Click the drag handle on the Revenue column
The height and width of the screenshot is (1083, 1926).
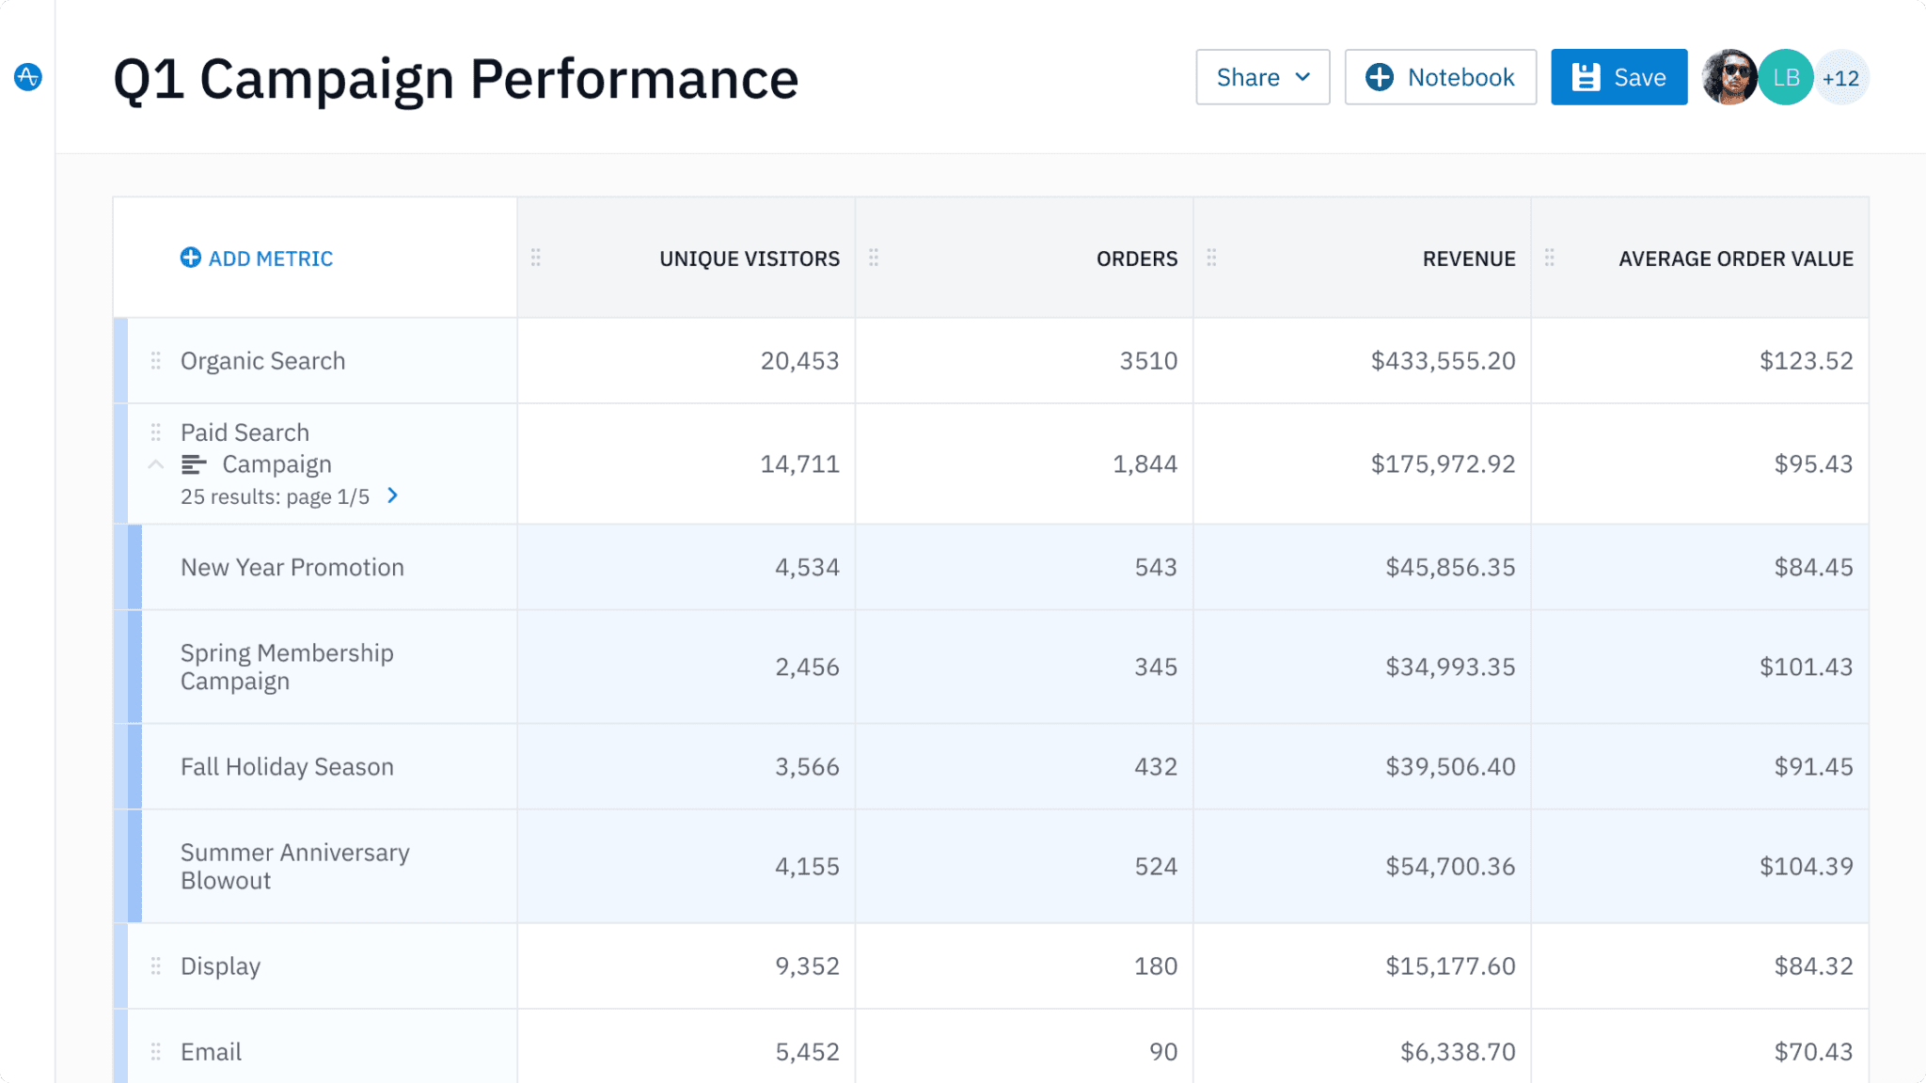pos(1211,258)
